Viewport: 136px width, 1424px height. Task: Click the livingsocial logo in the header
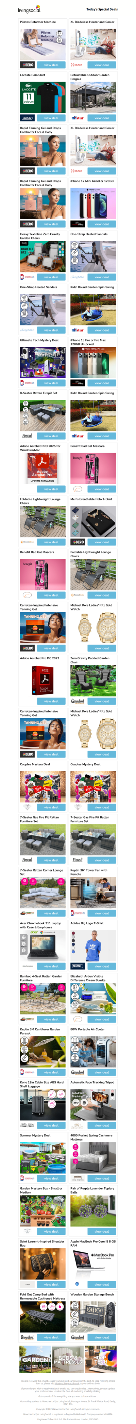pos(29,10)
